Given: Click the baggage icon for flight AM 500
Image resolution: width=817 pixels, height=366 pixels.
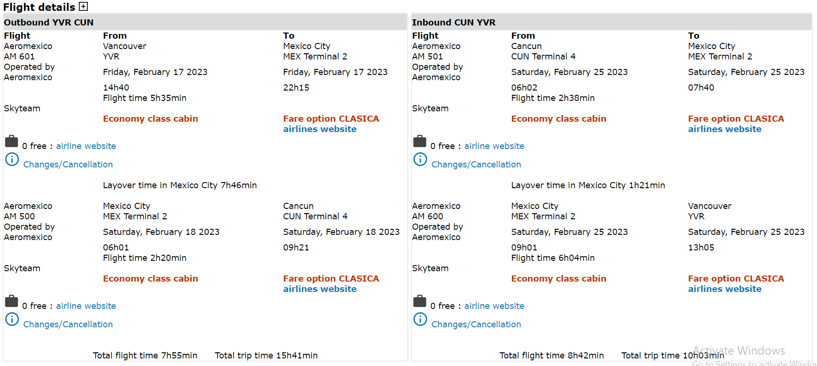Looking at the screenshot, I should pos(11,301).
